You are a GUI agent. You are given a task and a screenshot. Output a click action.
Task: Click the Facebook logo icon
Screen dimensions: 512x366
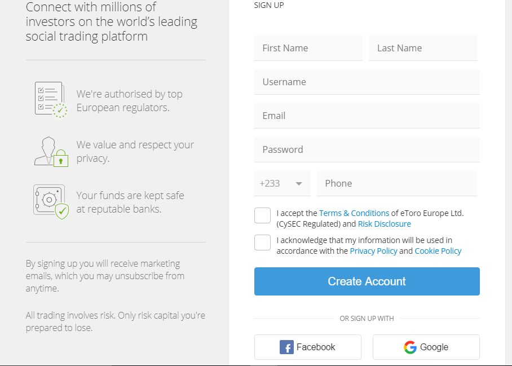(x=286, y=347)
